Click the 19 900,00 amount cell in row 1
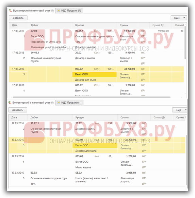Image resolution: width=195 pixels, height=198 pixels. 129,31
